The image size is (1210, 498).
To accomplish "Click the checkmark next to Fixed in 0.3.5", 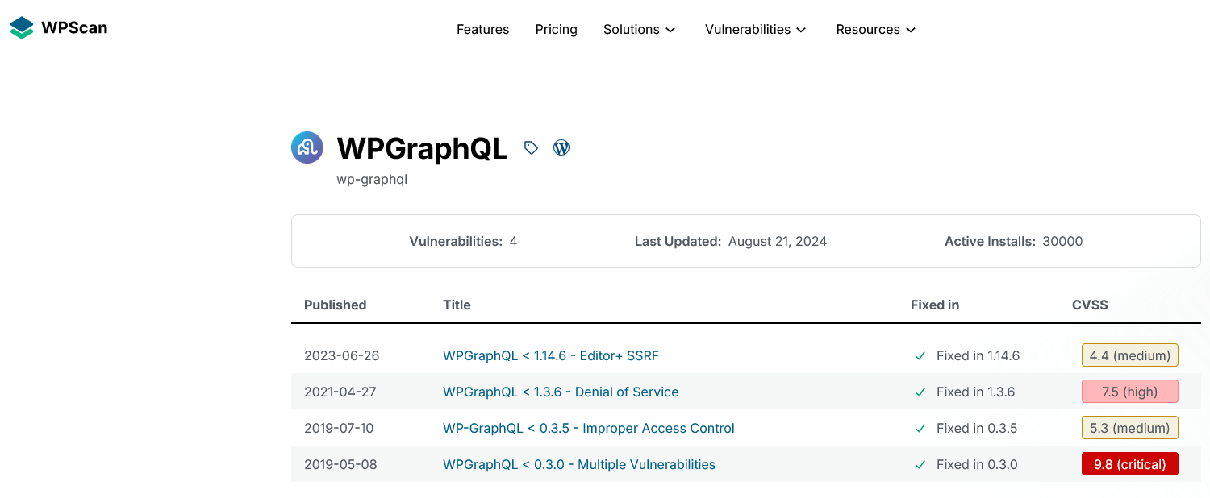I will (920, 428).
